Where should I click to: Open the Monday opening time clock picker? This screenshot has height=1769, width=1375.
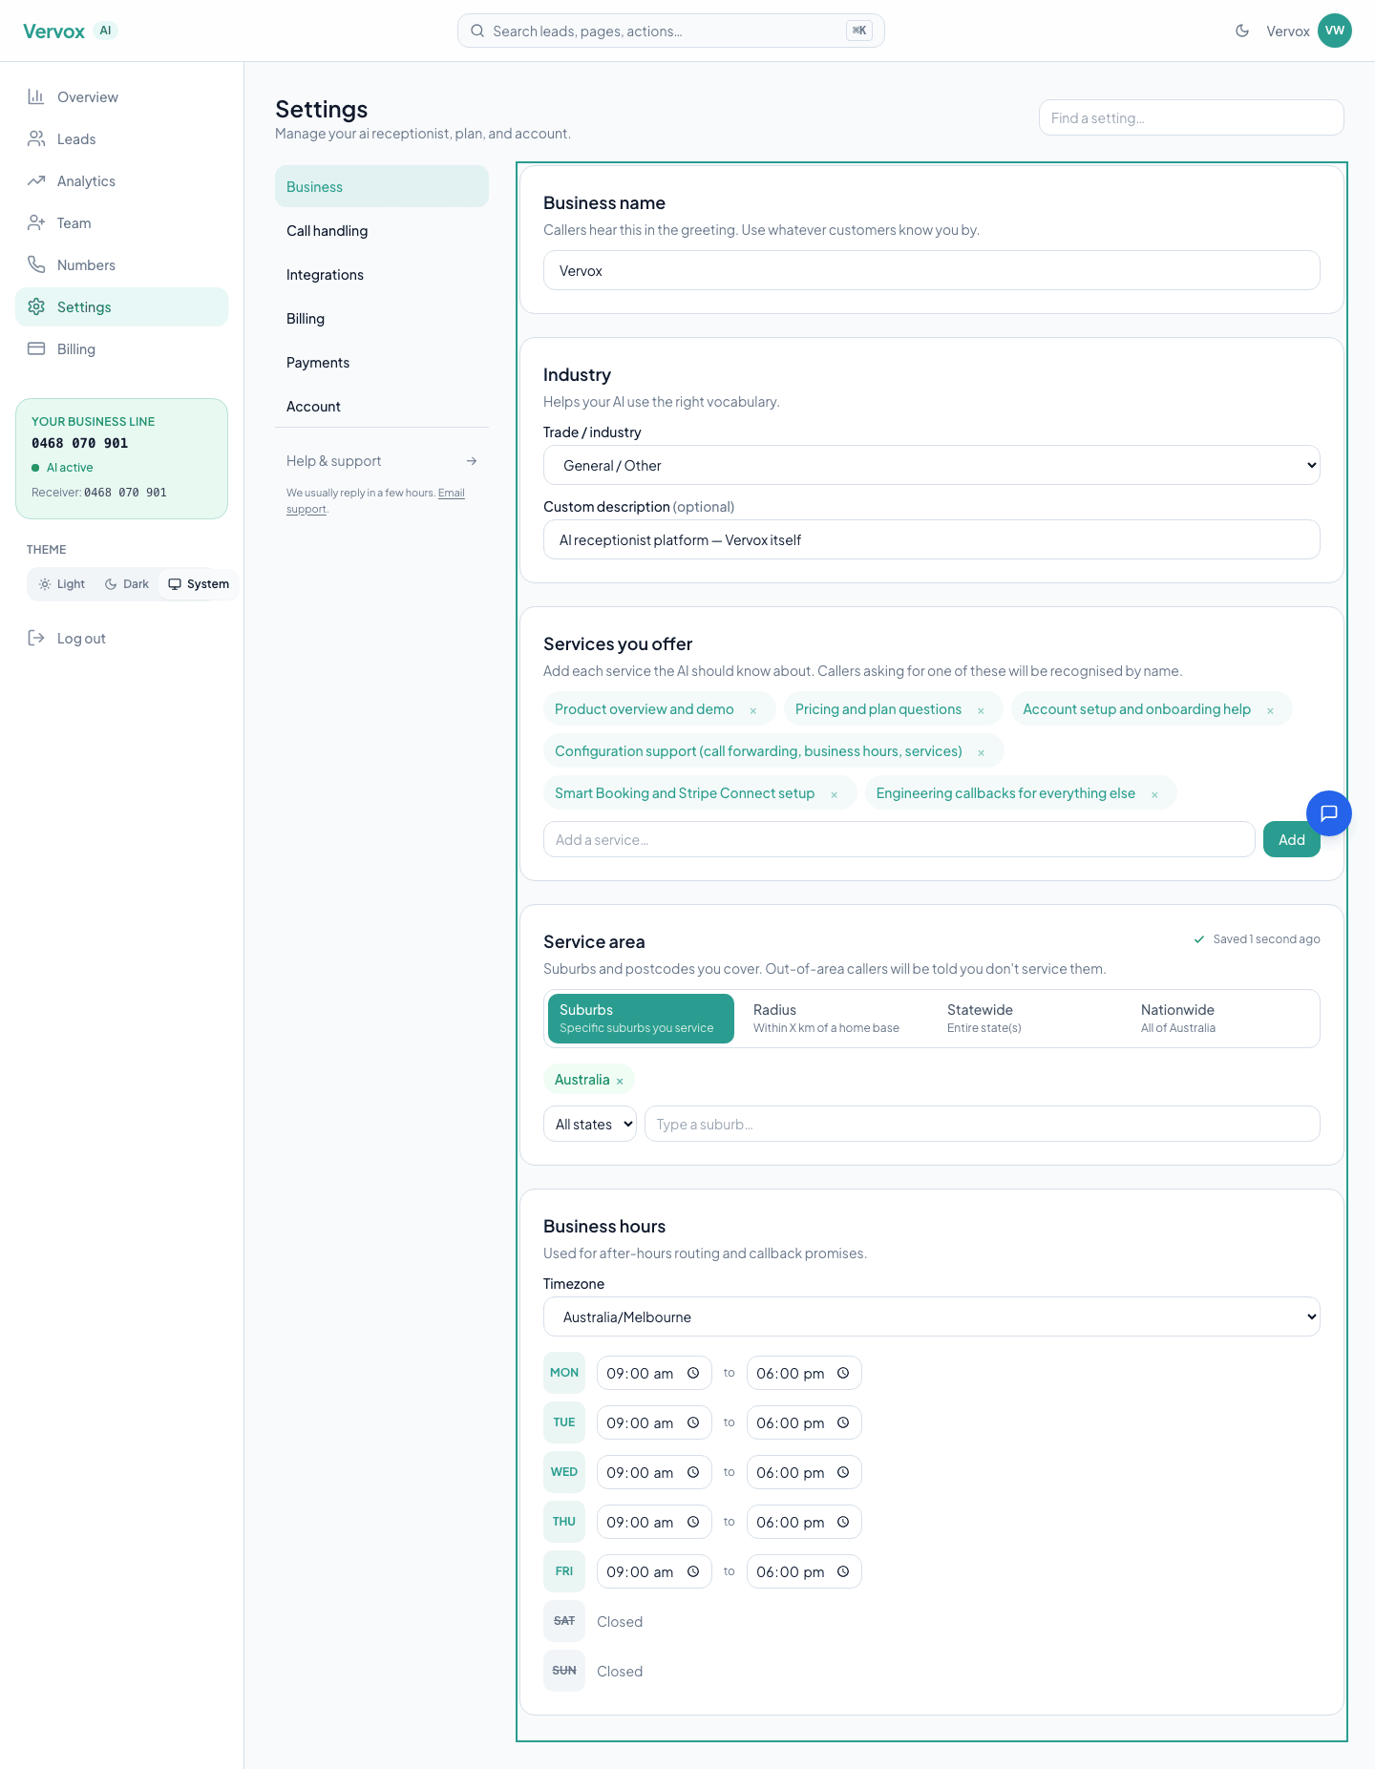click(693, 1373)
